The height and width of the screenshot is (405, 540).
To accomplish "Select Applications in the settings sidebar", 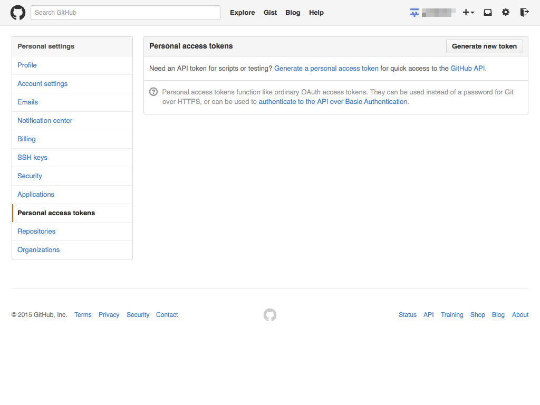I will point(36,195).
